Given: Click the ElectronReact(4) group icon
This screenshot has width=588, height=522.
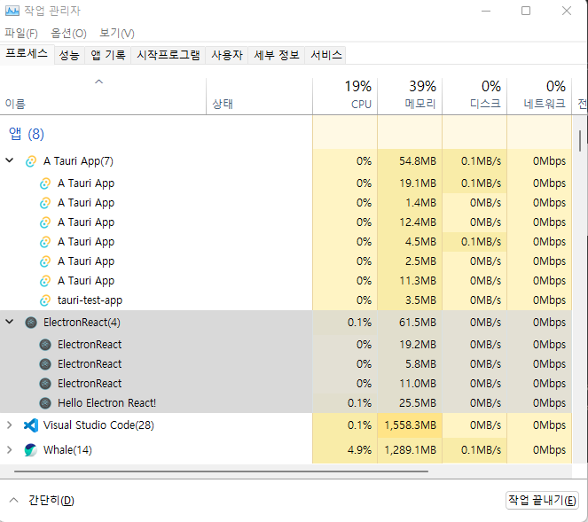Looking at the screenshot, I should 31,323.
